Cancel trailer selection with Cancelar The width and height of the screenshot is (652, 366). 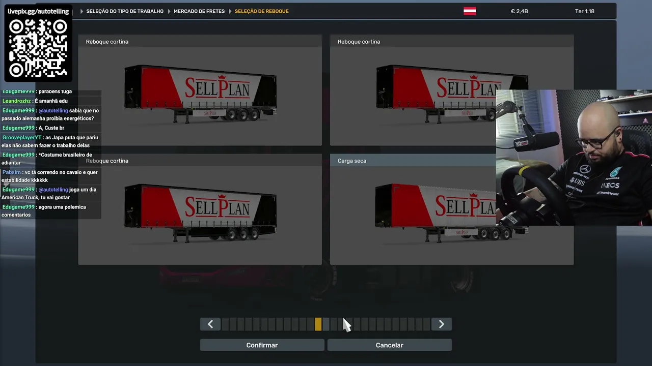[390, 345]
